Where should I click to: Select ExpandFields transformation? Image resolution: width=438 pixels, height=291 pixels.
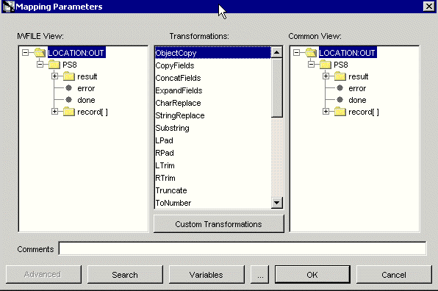213,90
